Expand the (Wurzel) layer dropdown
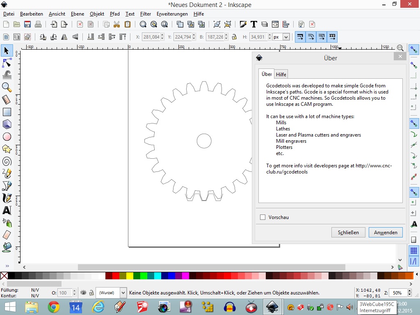Screen dimensions: 420x315 pyautogui.click(x=123, y=293)
